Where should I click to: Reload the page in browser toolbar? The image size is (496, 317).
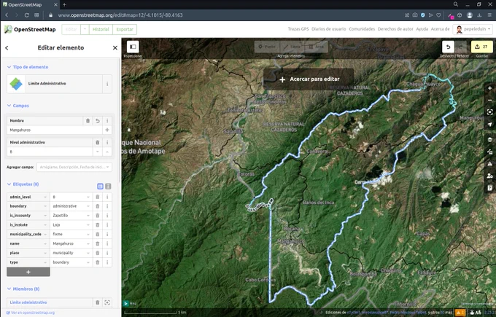click(x=26, y=15)
